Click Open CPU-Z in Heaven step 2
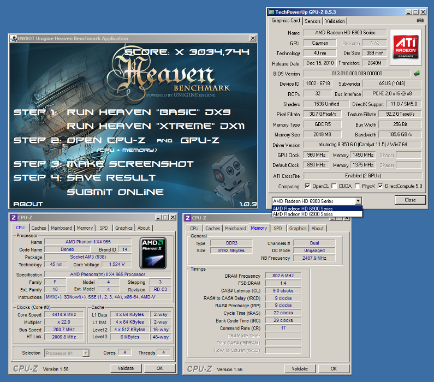 tap(106, 140)
